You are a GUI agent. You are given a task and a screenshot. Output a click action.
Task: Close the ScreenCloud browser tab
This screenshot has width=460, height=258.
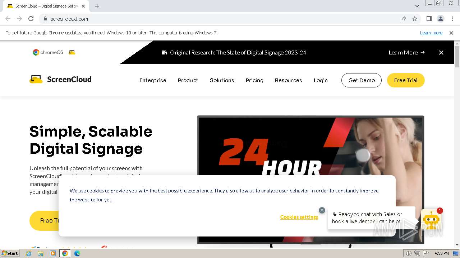83,6
